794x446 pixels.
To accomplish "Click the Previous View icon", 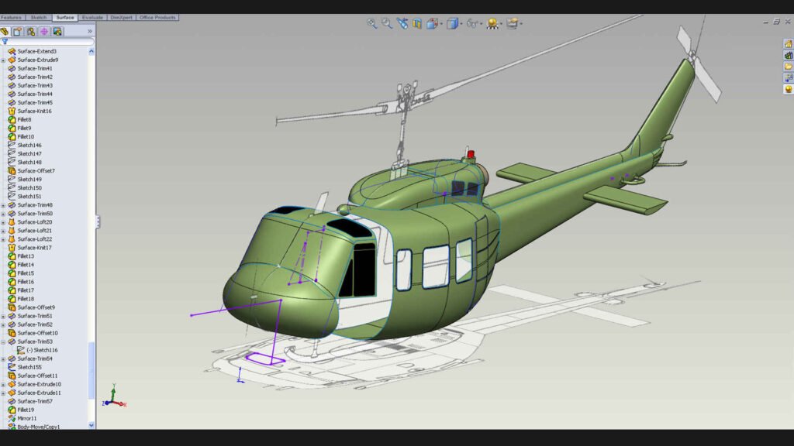I will click(402, 24).
